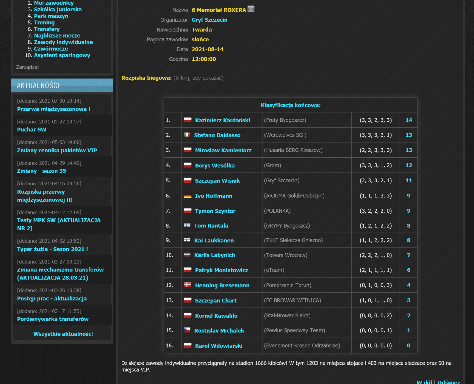Click the flag beside Patryk Moniatowicz

(187, 270)
